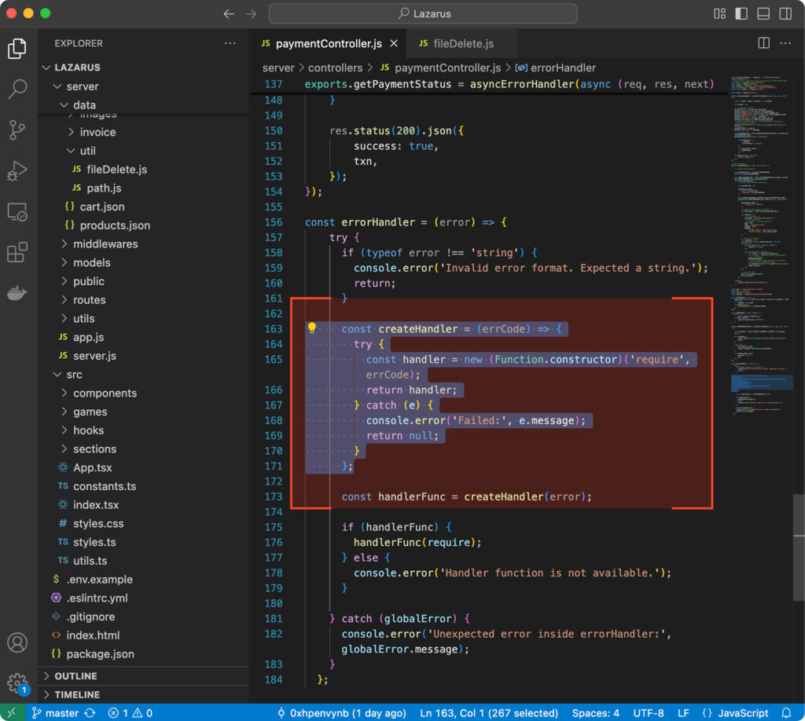Open the Search view in activity bar
The height and width of the screenshot is (721, 805).
(x=17, y=90)
